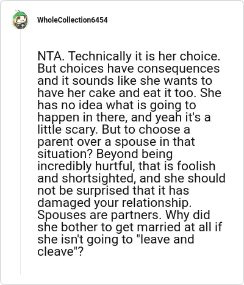Click the quoted phrase "leave and"
244x285 pixels.
click(165, 239)
